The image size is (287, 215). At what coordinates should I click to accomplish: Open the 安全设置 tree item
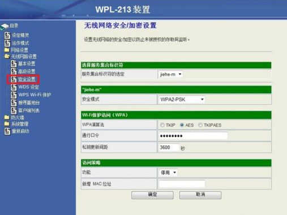(x=23, y=79)
